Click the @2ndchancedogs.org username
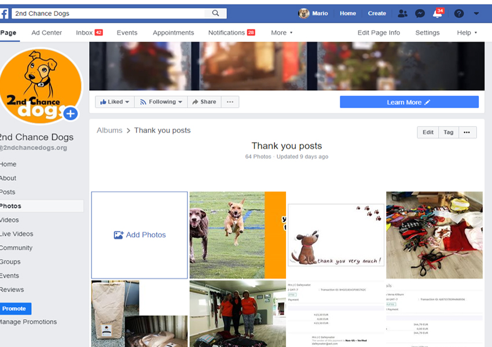 point(33,147)
